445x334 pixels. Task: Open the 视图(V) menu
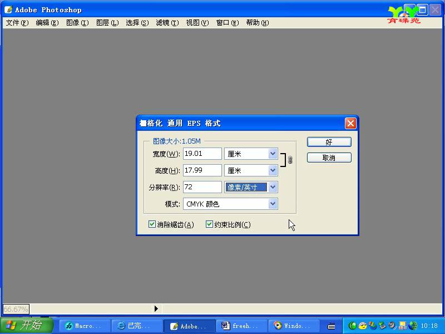coord(197,23)
